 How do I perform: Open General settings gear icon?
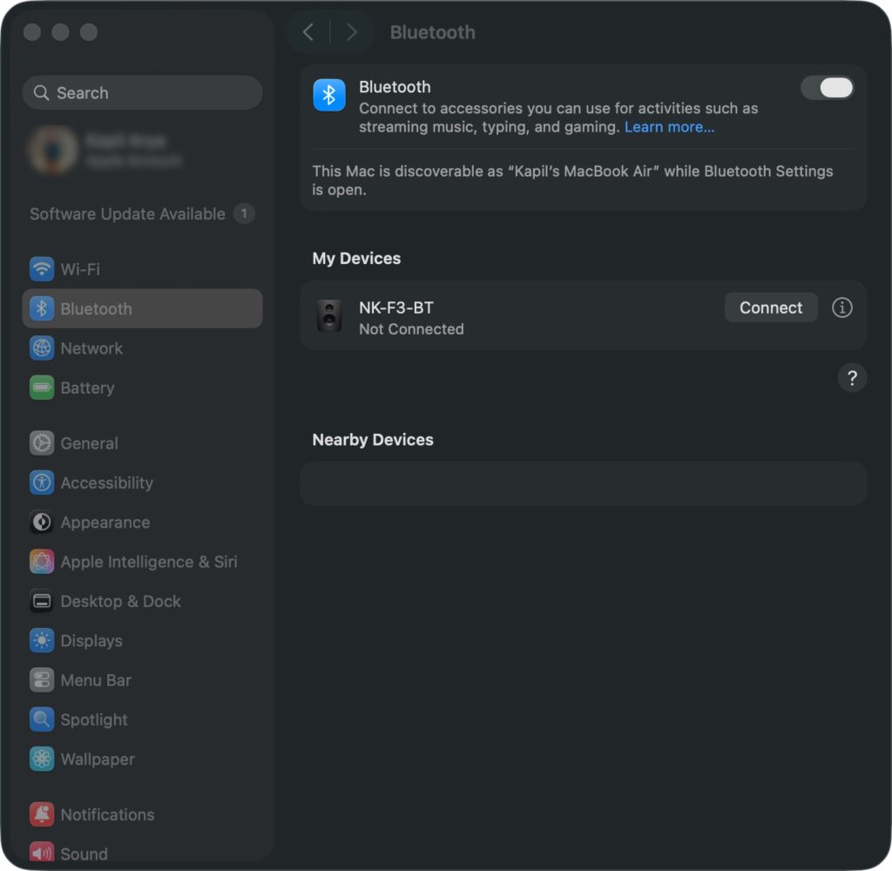click(x=42, y=443)
